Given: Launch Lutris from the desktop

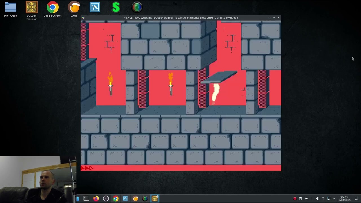Looking at the screenshot, I should (x=74, y=9).
